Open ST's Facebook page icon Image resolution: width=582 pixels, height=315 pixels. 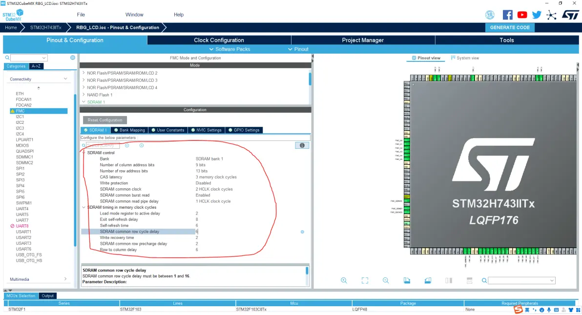point(507,15)
